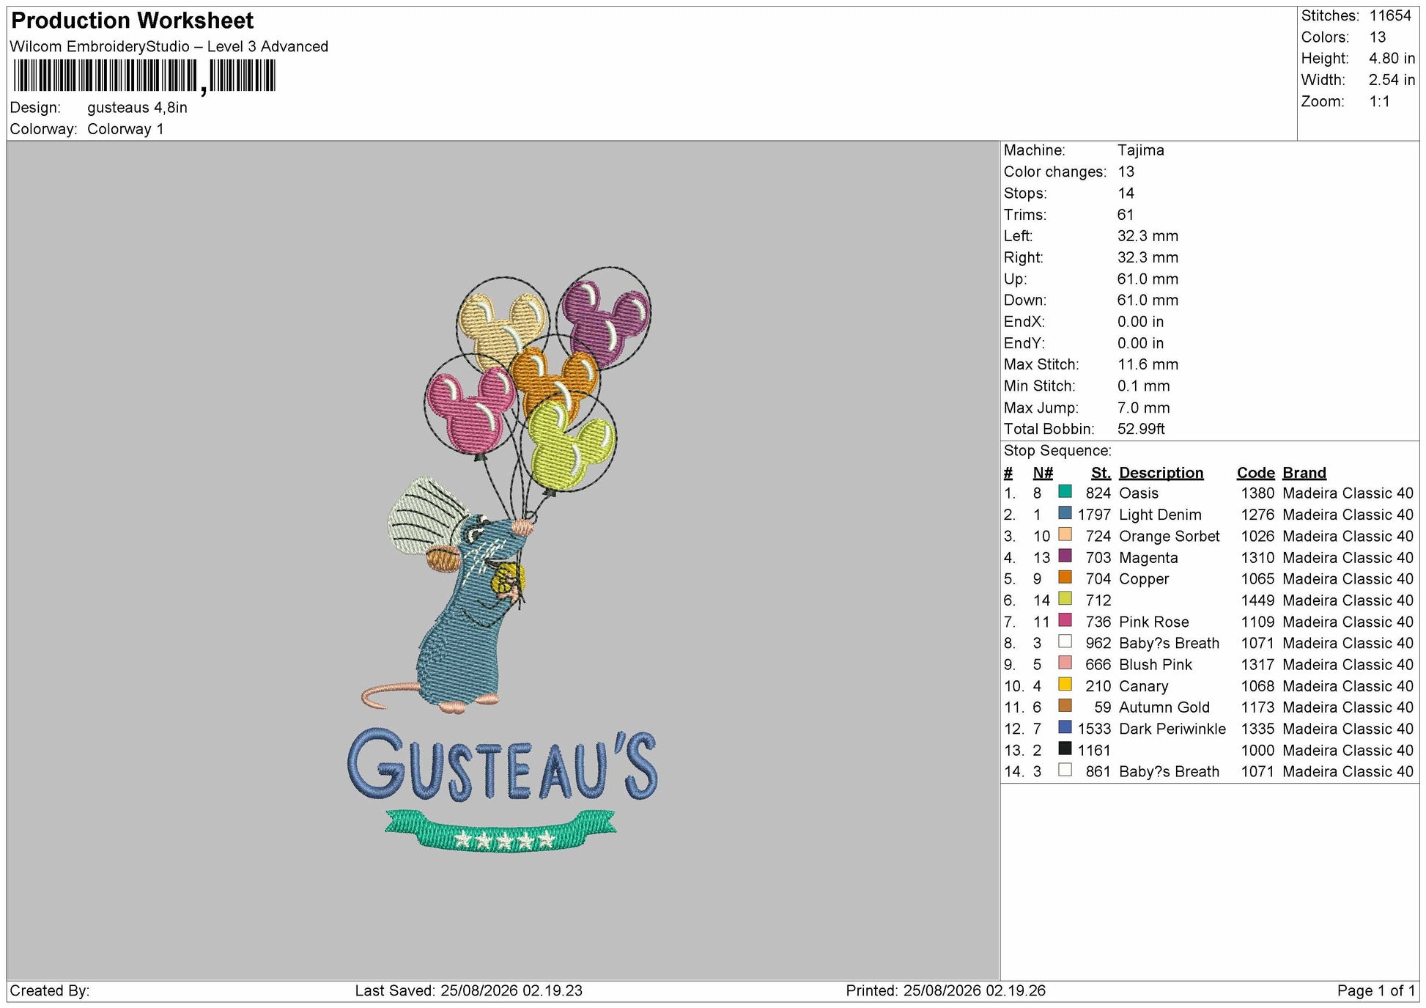Click the "Printed: 25/08/2026 02.19.26" text

click(x=946, y=991)
